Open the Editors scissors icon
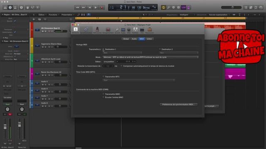 pos(38,7)
